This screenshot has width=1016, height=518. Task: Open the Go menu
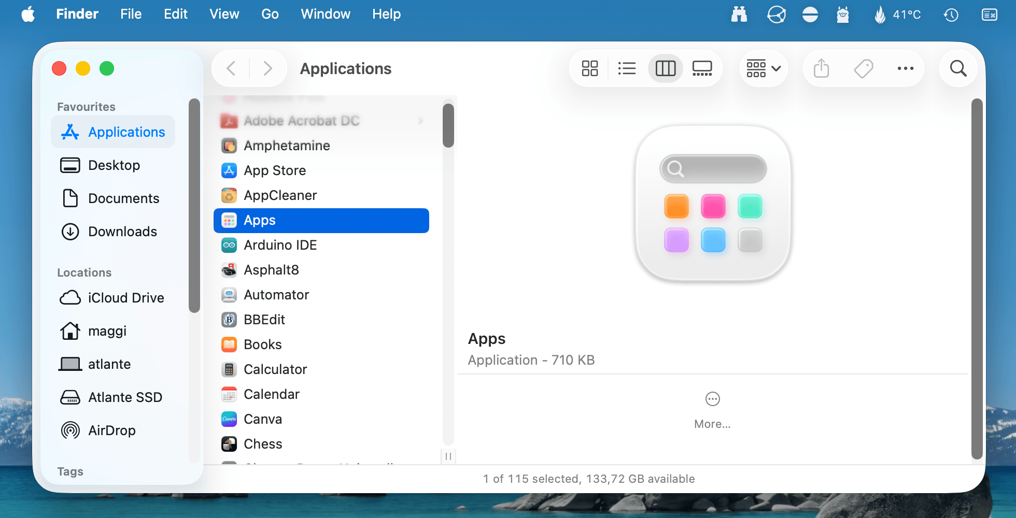[270, 14]
